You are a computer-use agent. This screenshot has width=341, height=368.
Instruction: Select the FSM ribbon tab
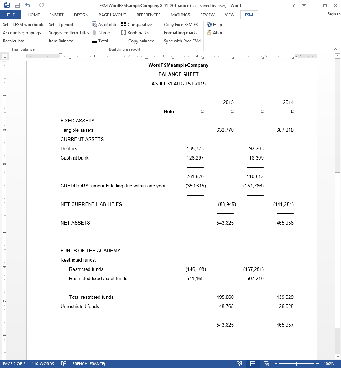(249, 15)
